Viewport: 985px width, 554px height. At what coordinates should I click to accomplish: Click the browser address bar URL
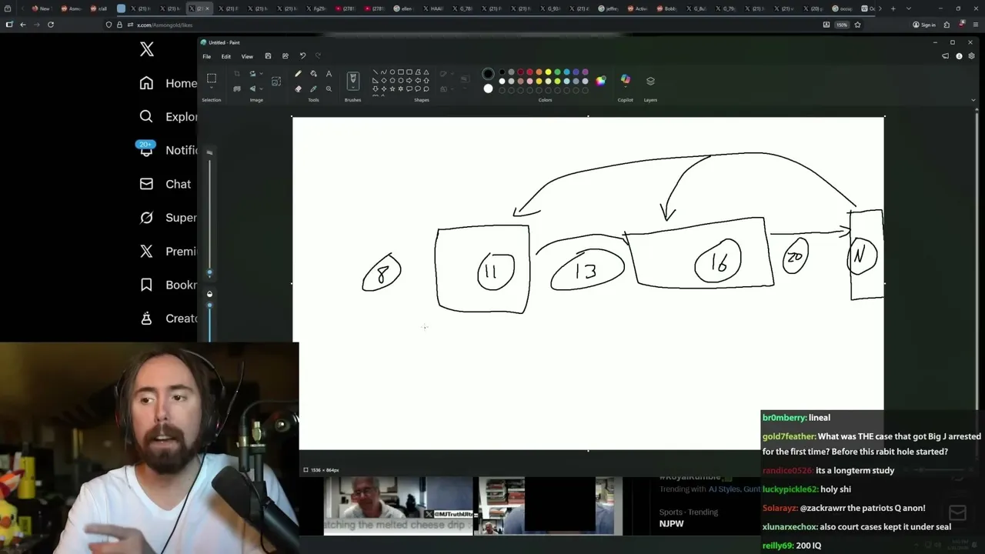click(165, 25)
